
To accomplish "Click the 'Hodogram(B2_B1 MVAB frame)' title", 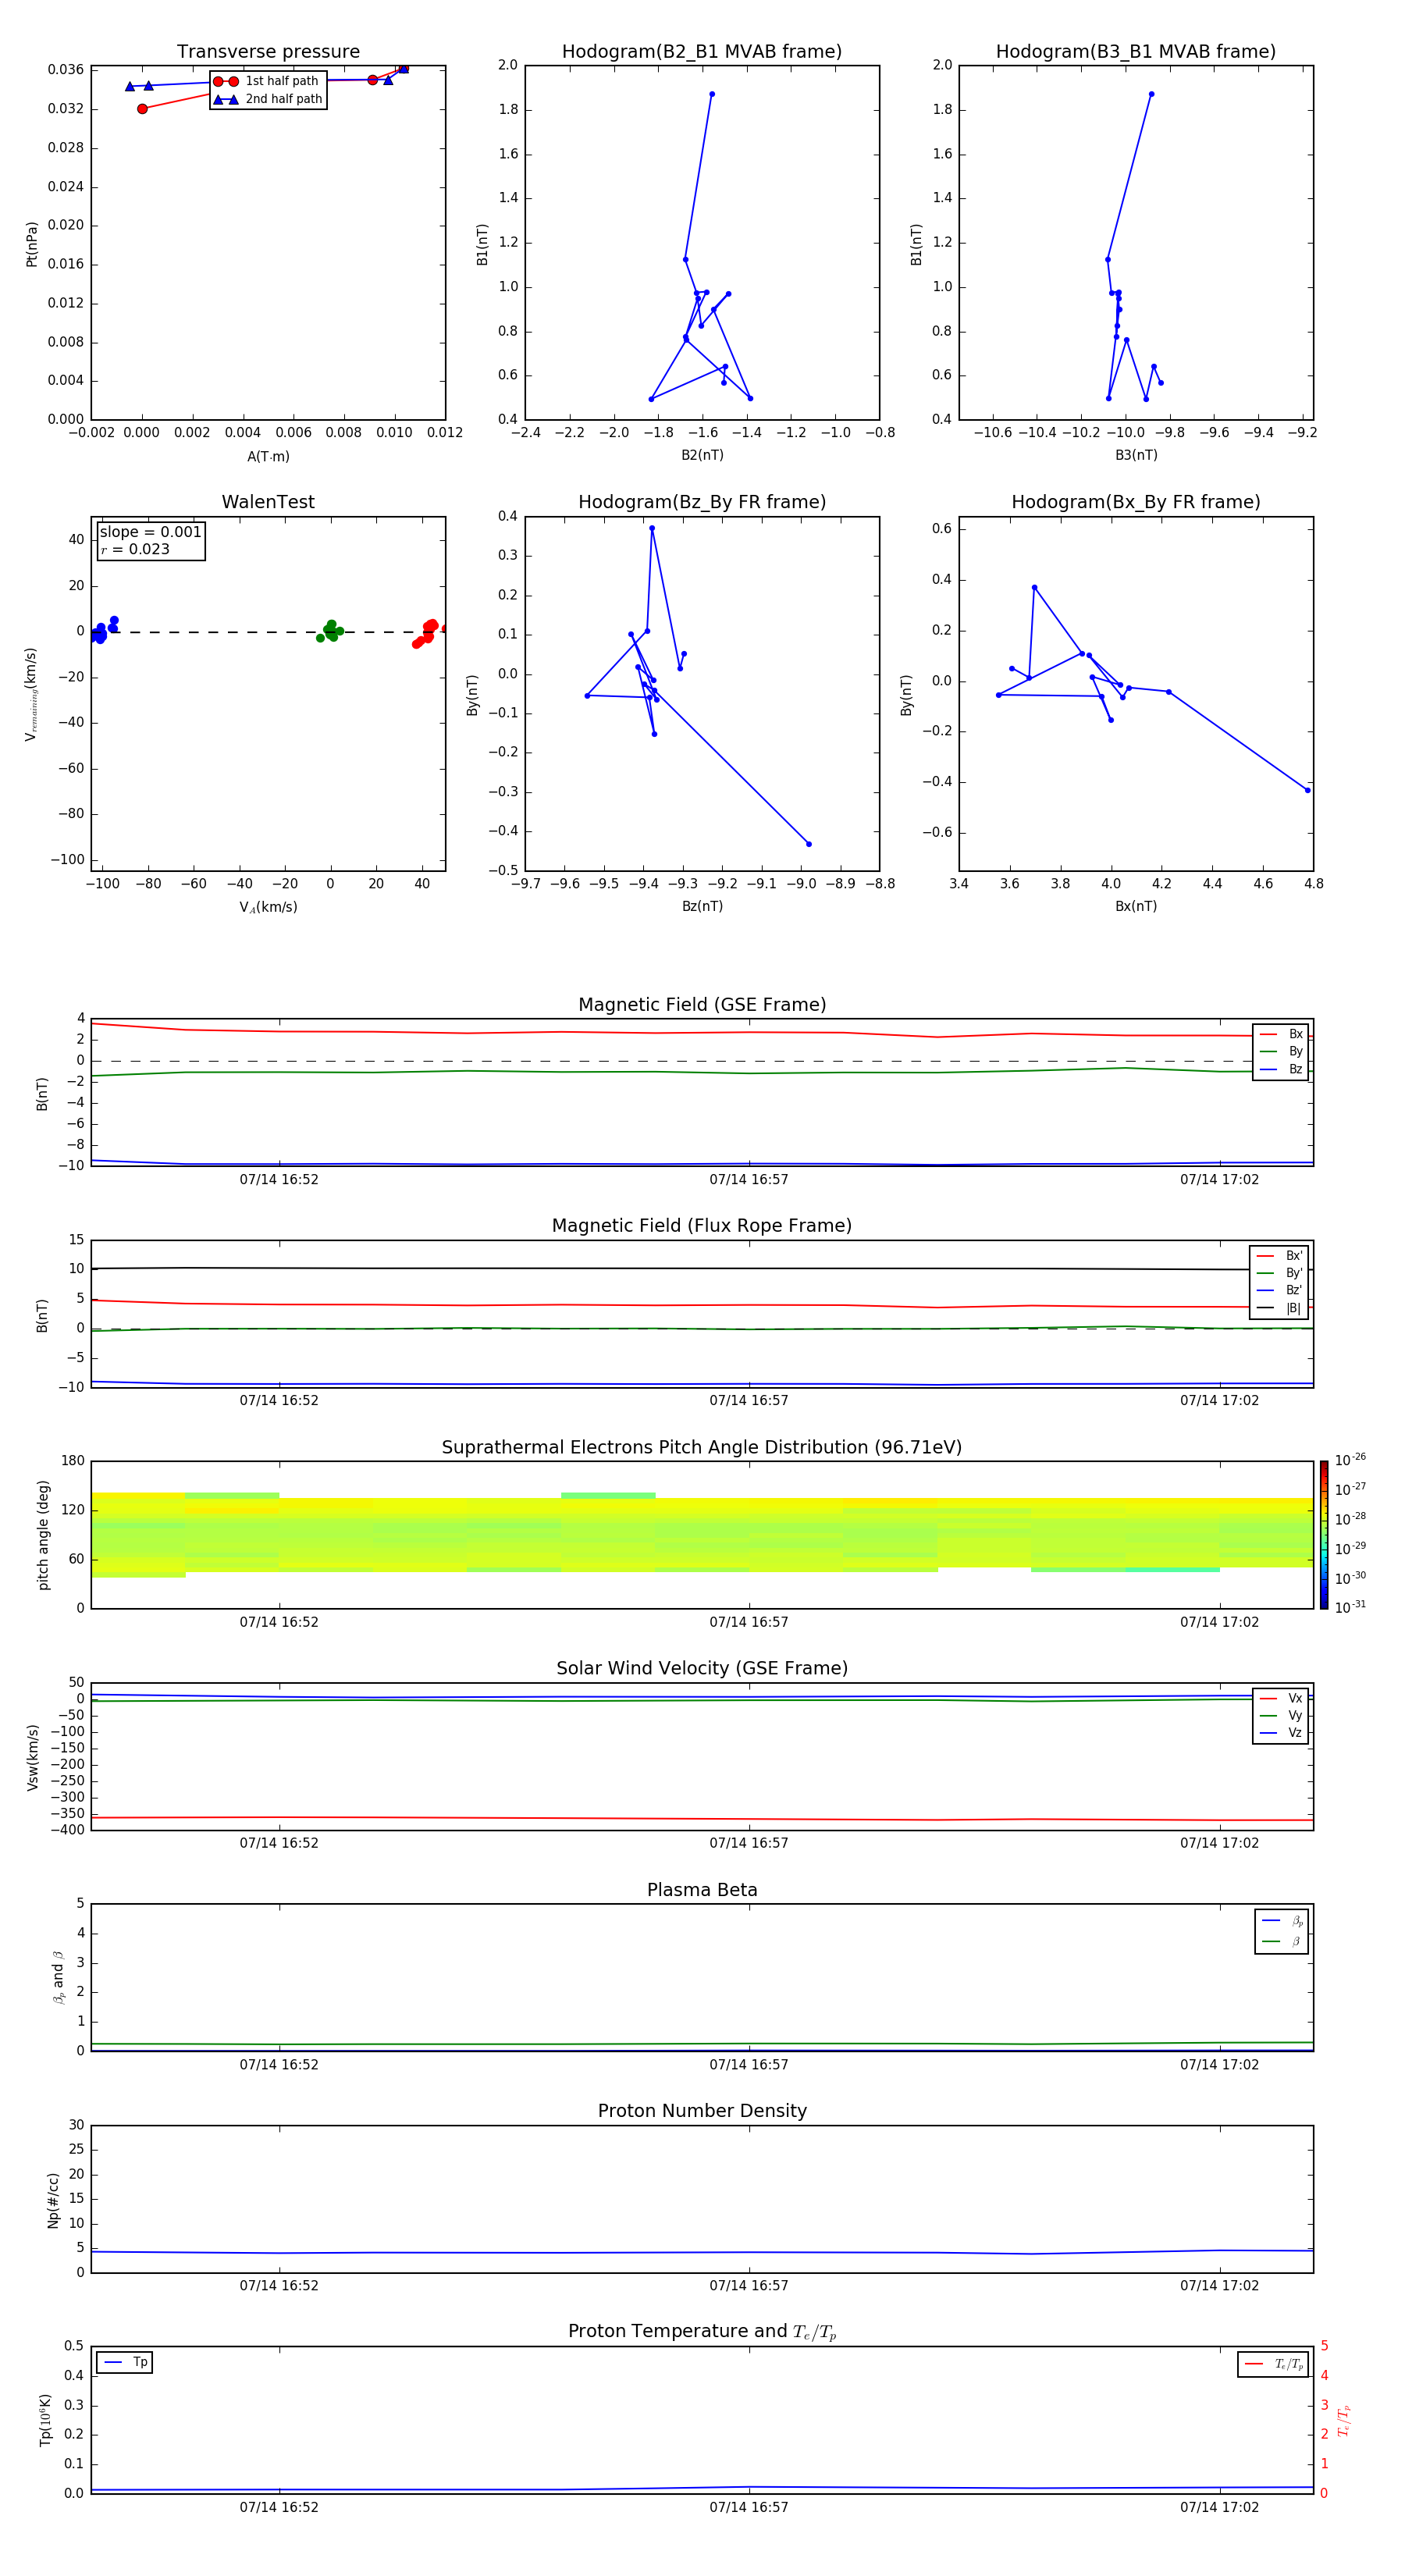I will coord(702,52).
